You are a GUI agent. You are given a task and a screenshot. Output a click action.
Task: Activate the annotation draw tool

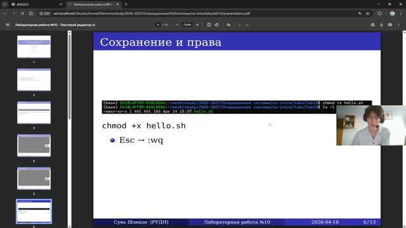[x=228, y=25]
